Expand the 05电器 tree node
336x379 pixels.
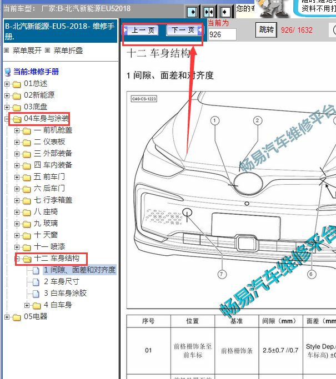7,317
